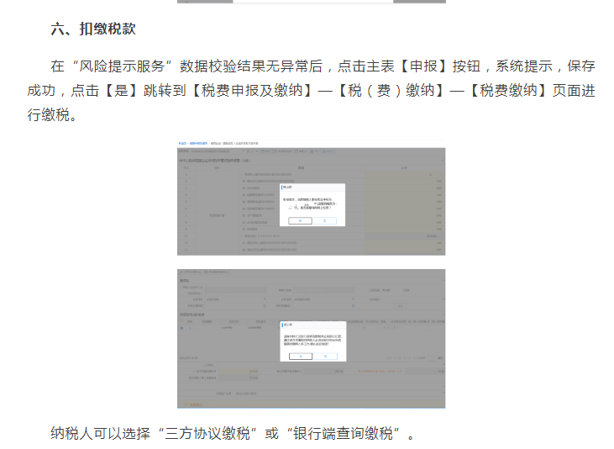Screen dimensions: 614x449
Task: Click the right cancel button in the upper screenshot's dialog
Action: (x=324, y=220)
